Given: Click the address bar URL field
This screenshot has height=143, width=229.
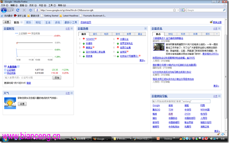Looking at the screenshot, I should pos(106,10).
